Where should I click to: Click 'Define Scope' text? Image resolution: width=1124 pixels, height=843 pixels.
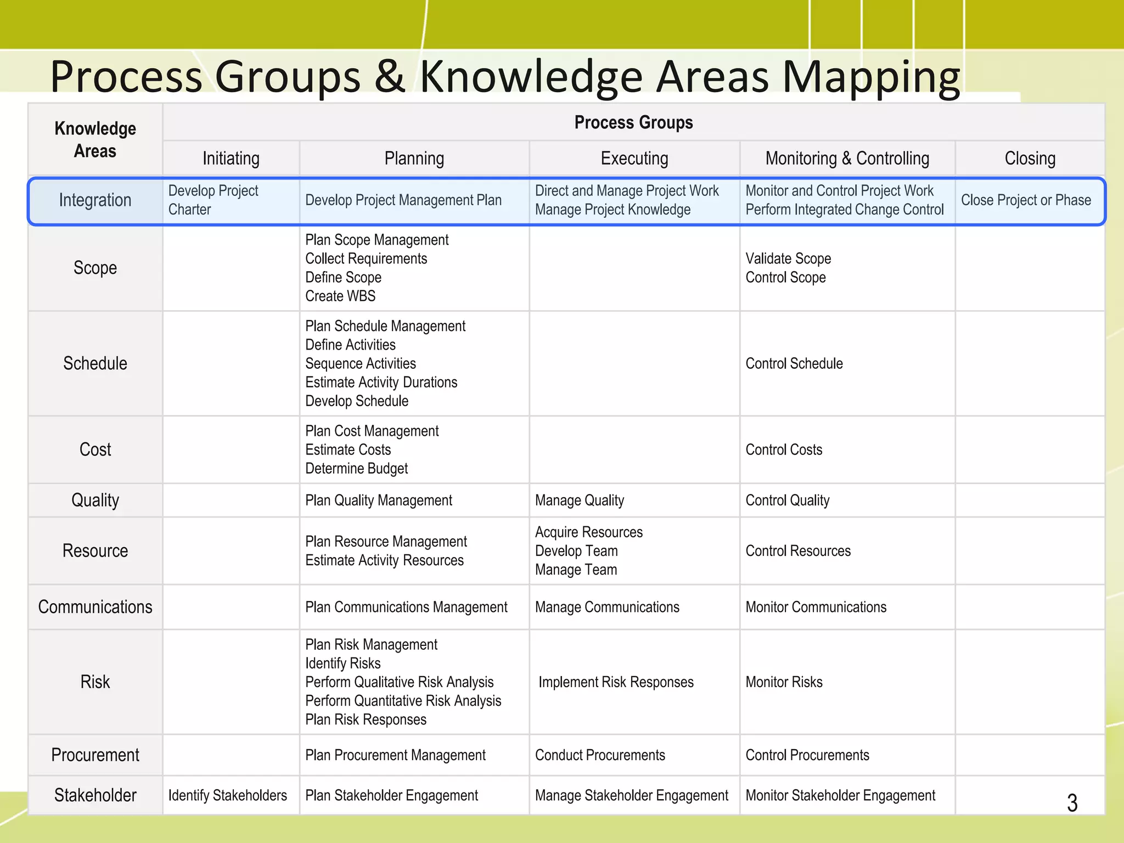(x=343, y=278)
